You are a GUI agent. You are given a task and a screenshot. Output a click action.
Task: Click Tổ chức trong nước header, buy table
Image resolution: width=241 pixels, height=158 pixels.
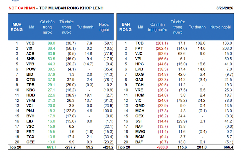click(67, 27)
